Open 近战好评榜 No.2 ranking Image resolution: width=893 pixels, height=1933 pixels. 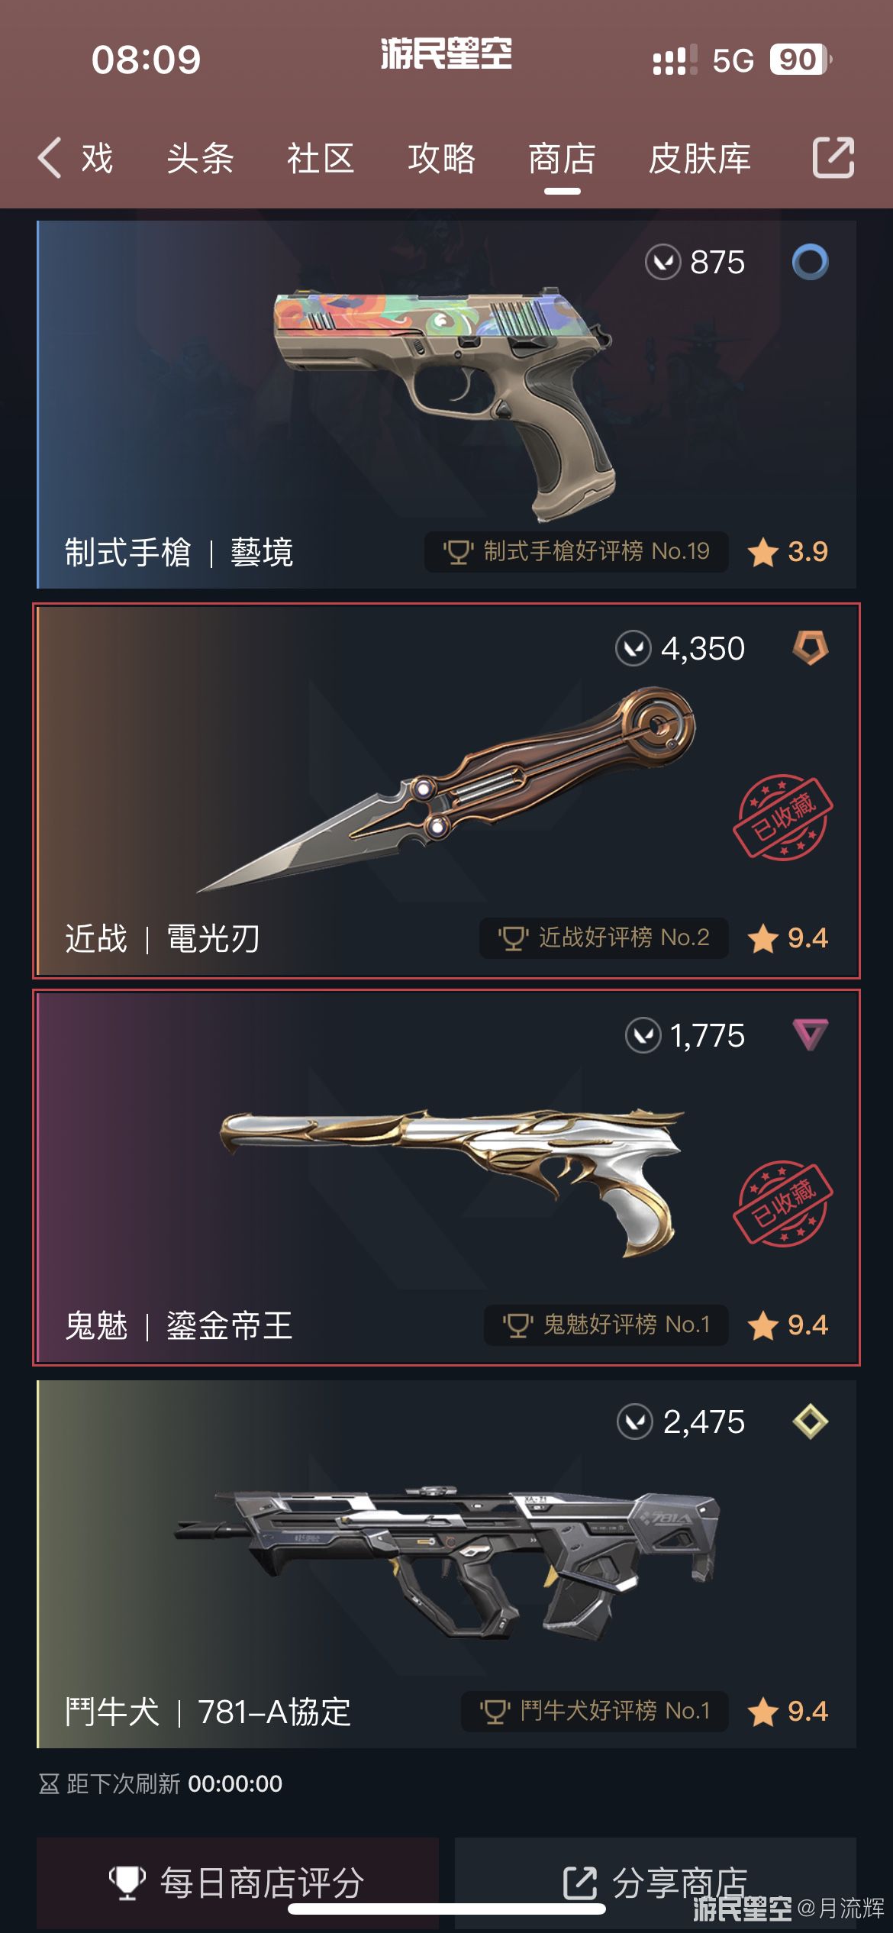pyautogui.click(x=604, y=937)
